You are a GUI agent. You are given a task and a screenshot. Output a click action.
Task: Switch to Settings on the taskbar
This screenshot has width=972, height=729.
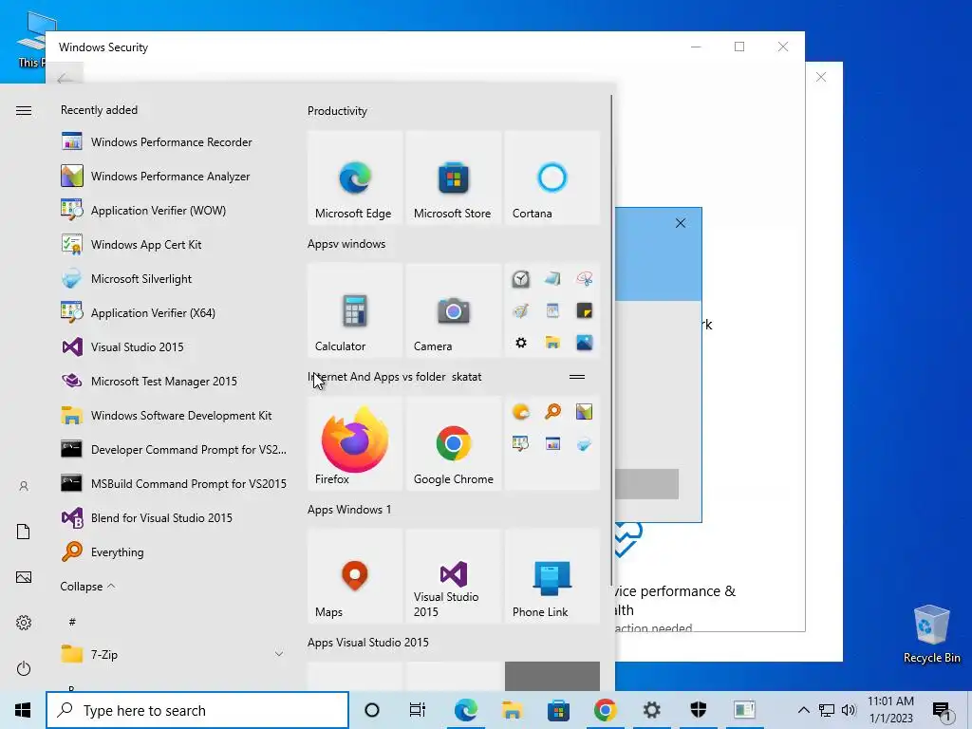(x=651, y=710)
